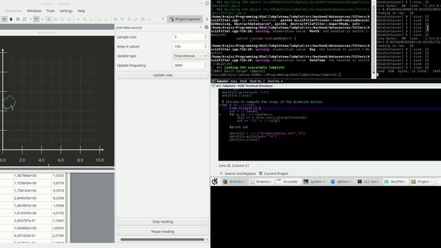Viewport: 441px width, 248px height.
Task: Switch to the data terminal tab
Action: [x=234, y=81]
